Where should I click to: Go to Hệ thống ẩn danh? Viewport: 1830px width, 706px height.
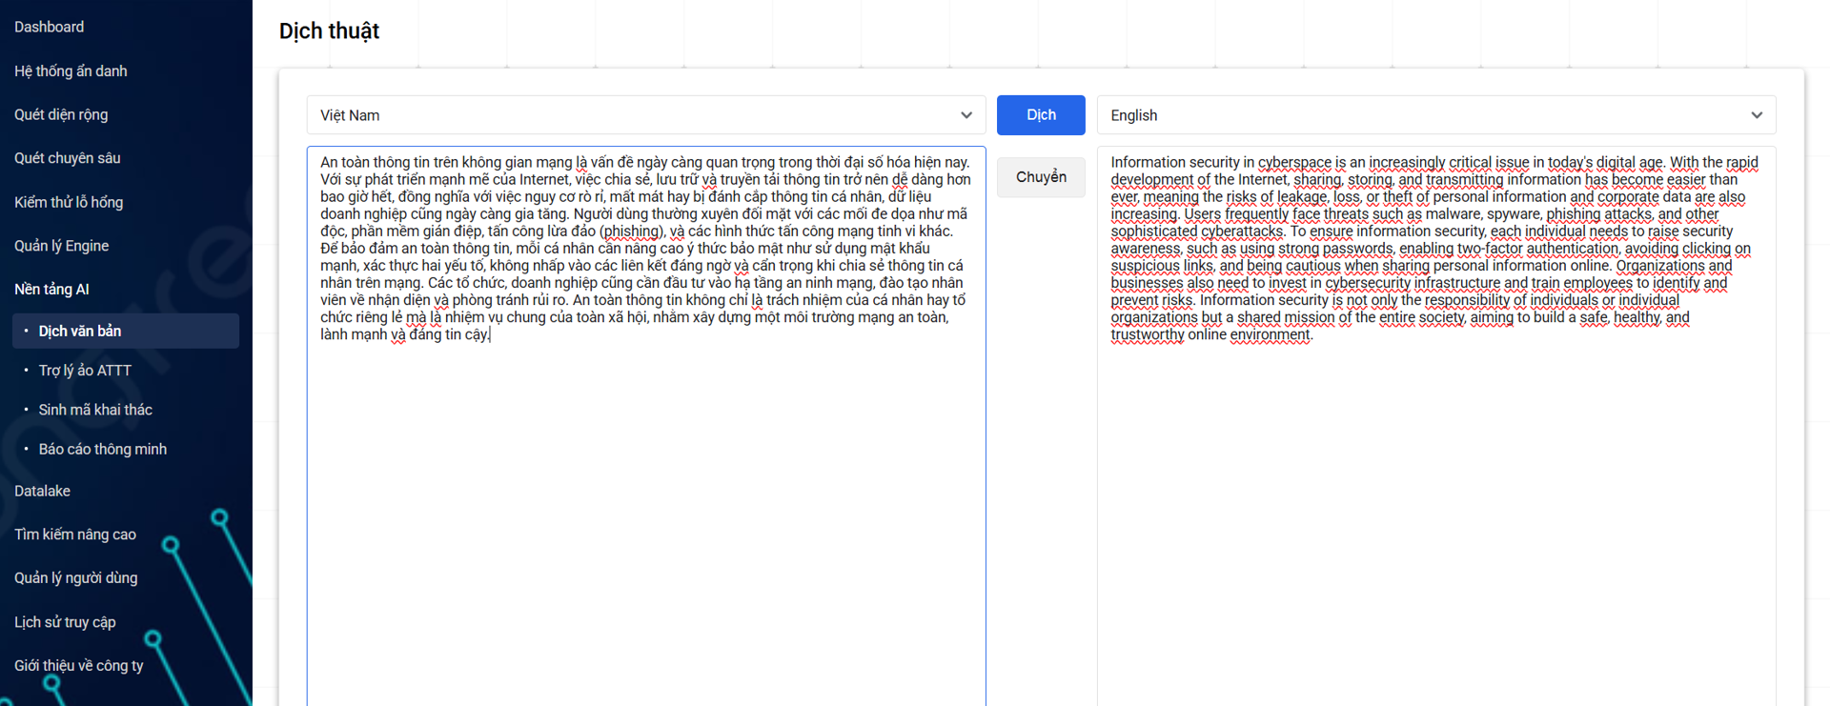[71, 71]
